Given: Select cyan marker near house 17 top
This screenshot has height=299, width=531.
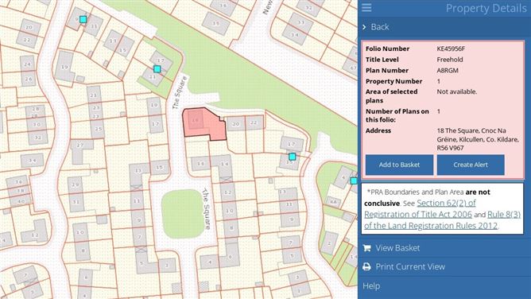Looking at the screenshot, I should (157, 69).
